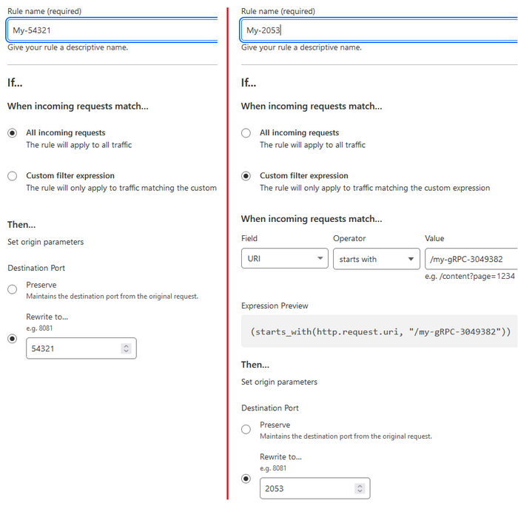This screenshot has height=506, width=518.
Task: Click the rule name field containing My-2053
Action: coord(377,30)
